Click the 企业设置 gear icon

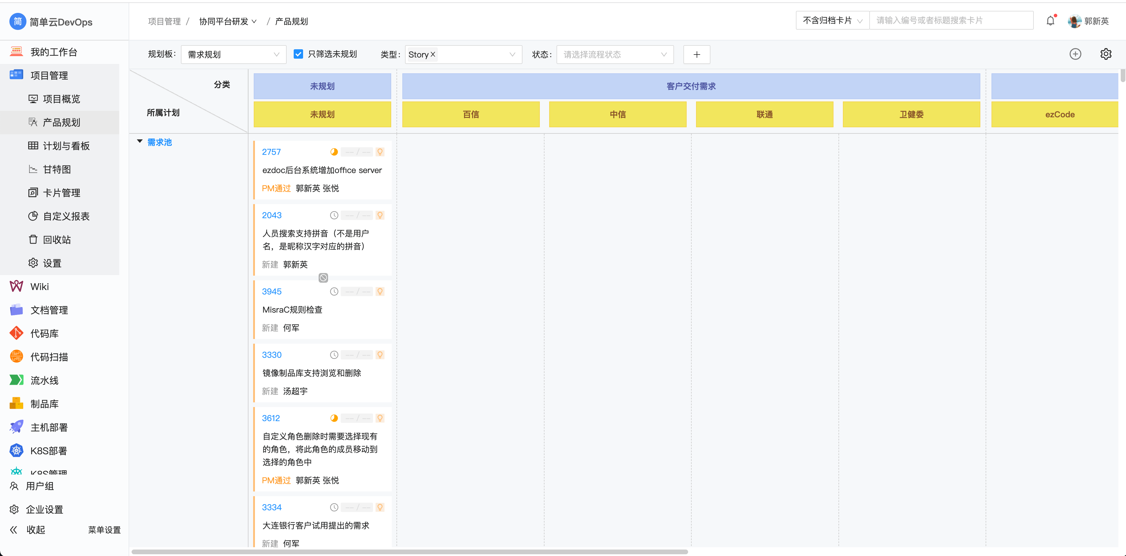tap(14, 509)
